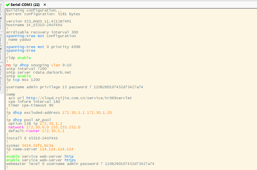Click the 'ip dhcp pool AP_pool' line

pos(29,120)
